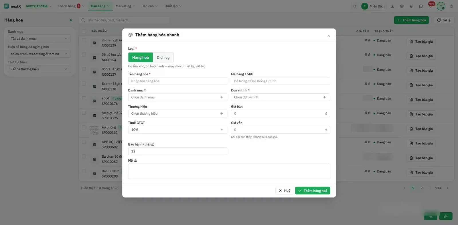Click the nextX logo
This screenshot has width=458, height=225.
(12, 6)
